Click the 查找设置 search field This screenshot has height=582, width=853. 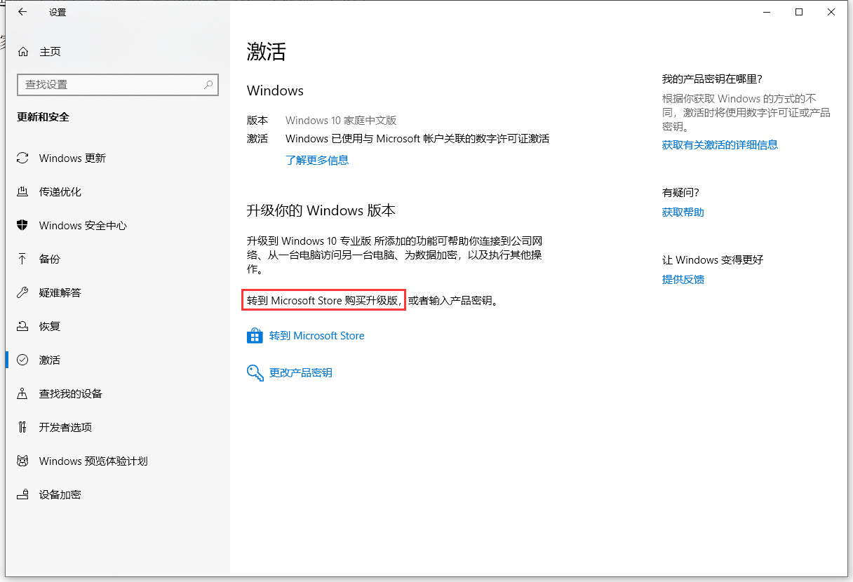point(118,85)
